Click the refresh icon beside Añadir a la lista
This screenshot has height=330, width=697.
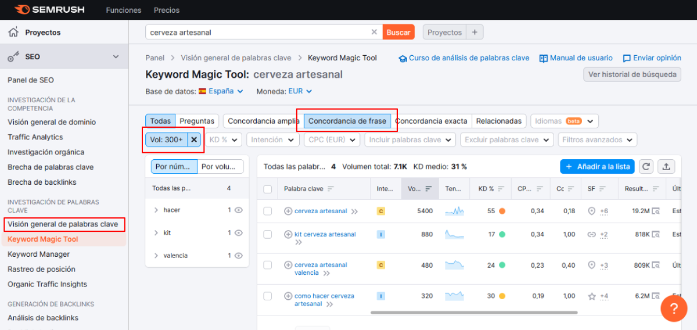tap(646, 167)
